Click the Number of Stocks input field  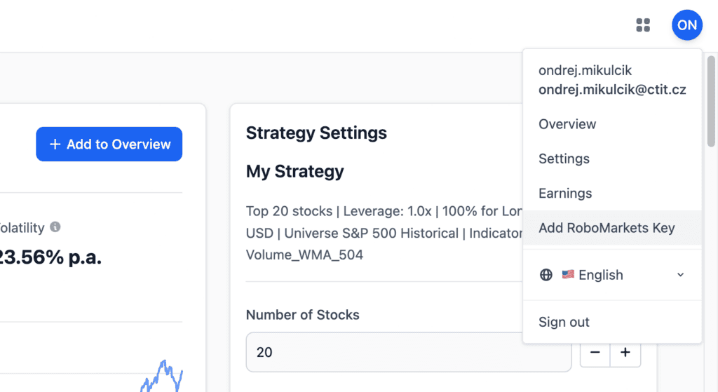[408, 352]
